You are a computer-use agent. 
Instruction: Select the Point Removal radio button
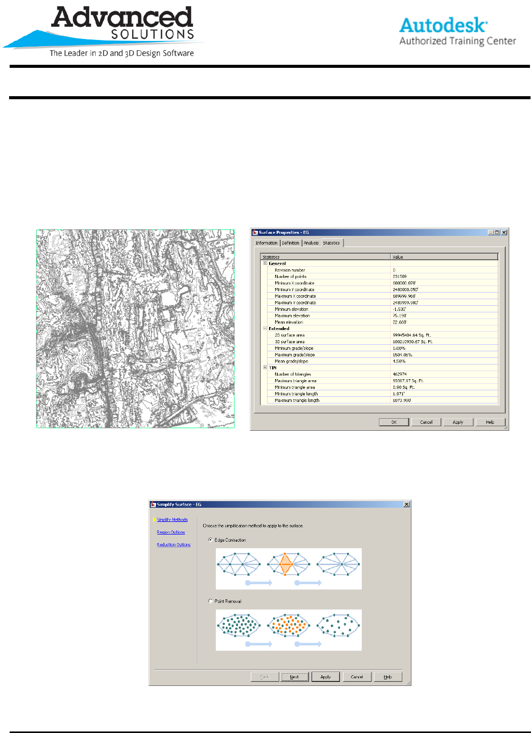coord(210,601)
